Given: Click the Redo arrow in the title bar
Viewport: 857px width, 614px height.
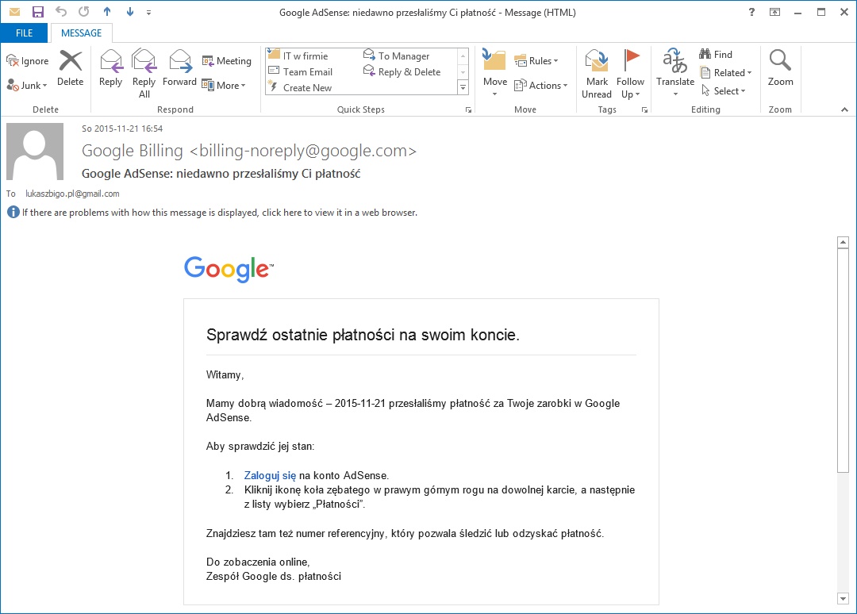Looking at the screenshot, I should click(x=83, y=11).
